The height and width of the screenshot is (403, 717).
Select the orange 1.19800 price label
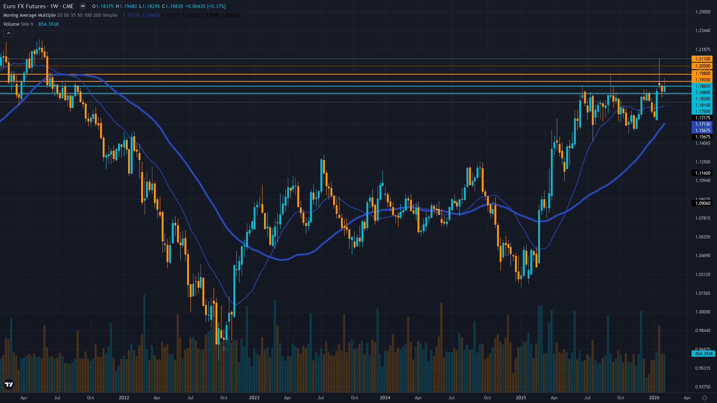702,74
